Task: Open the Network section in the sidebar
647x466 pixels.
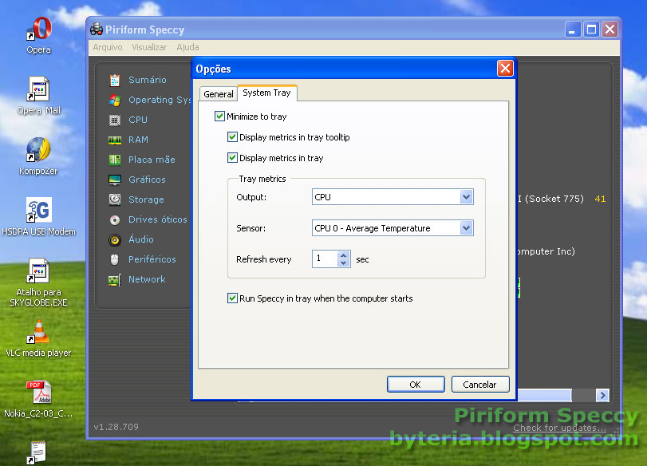Action: pos(147,279)
